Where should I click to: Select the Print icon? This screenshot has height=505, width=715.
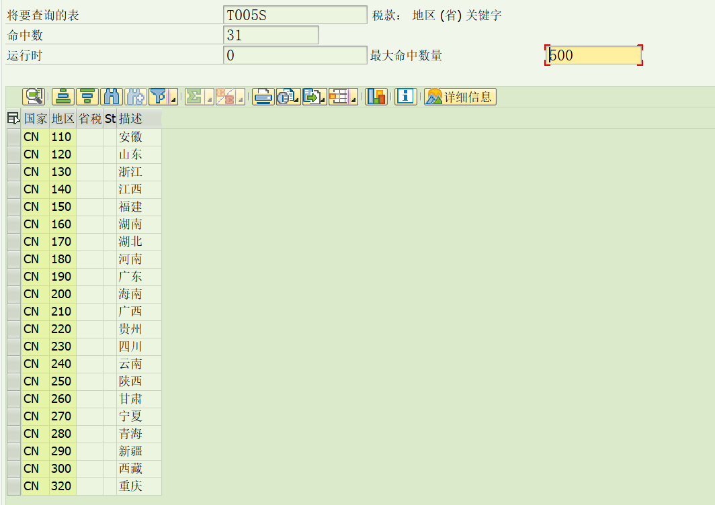pyautogui.click(x=263, y=96)
